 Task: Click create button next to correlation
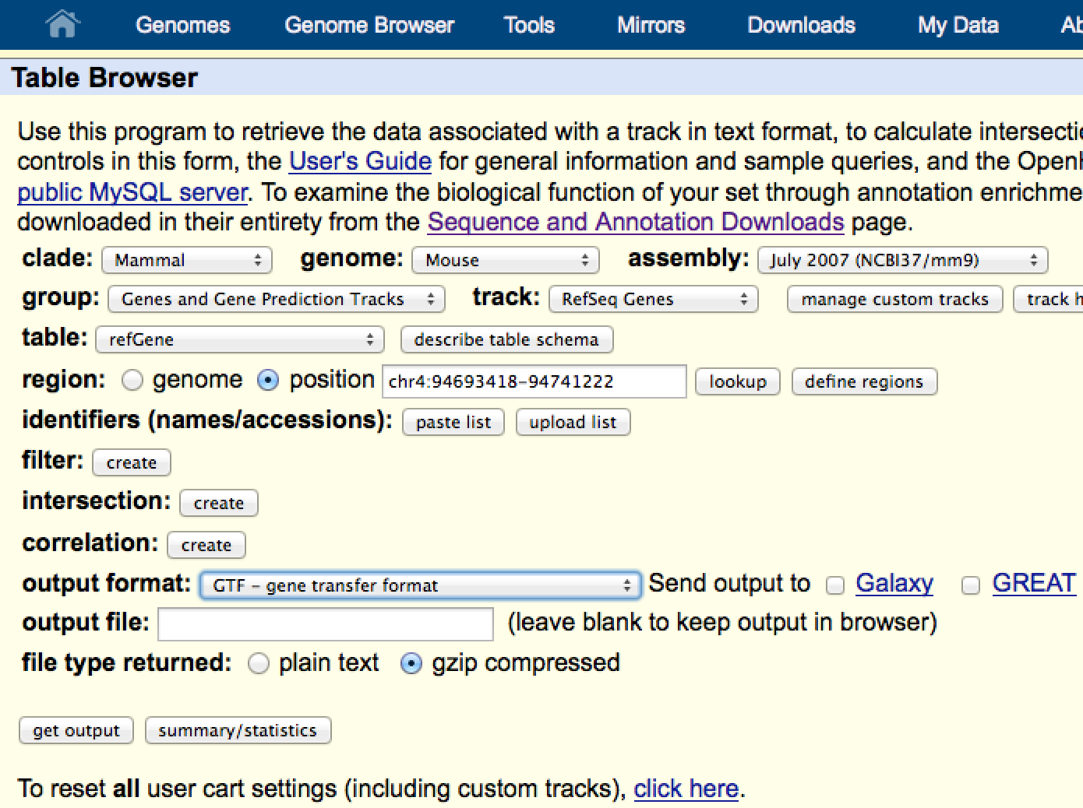pos(206,545)
